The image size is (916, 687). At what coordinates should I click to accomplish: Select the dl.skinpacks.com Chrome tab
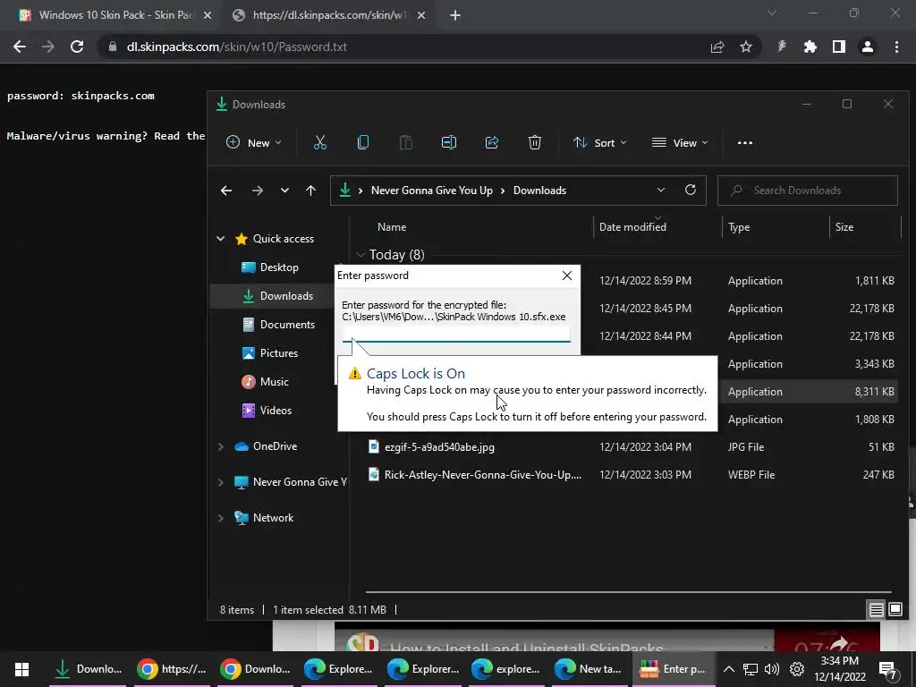click(x=329, y=15)
